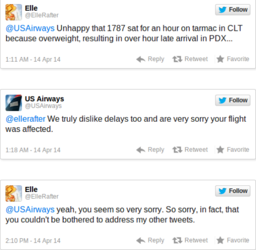Click the US Airways profile avatar
The width and height of the screenshot is (256, 250).
point(13,103)
